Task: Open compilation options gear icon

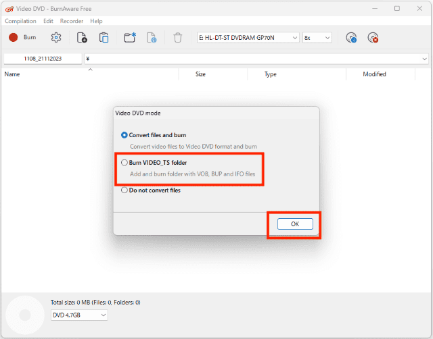Action: pos(56,38)
